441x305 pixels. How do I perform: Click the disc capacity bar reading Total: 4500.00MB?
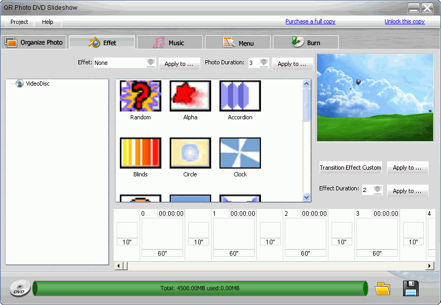[x=200, y=288]
